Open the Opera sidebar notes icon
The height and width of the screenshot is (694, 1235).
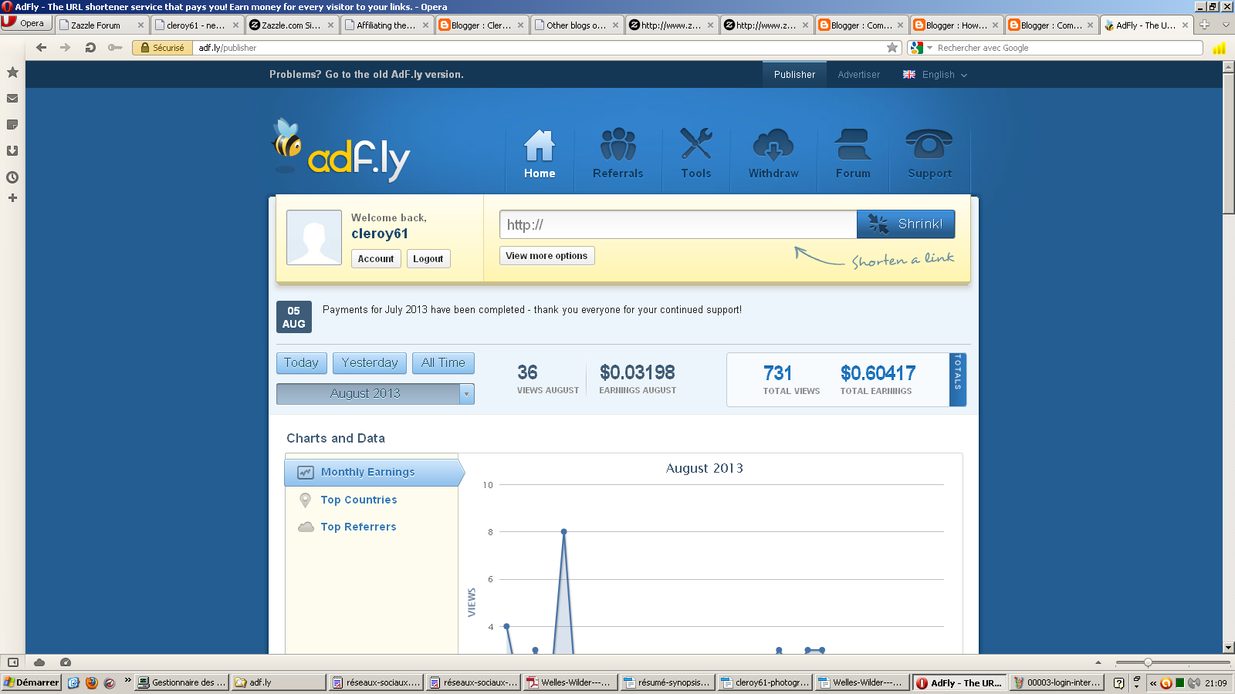[x=12, y=125]
